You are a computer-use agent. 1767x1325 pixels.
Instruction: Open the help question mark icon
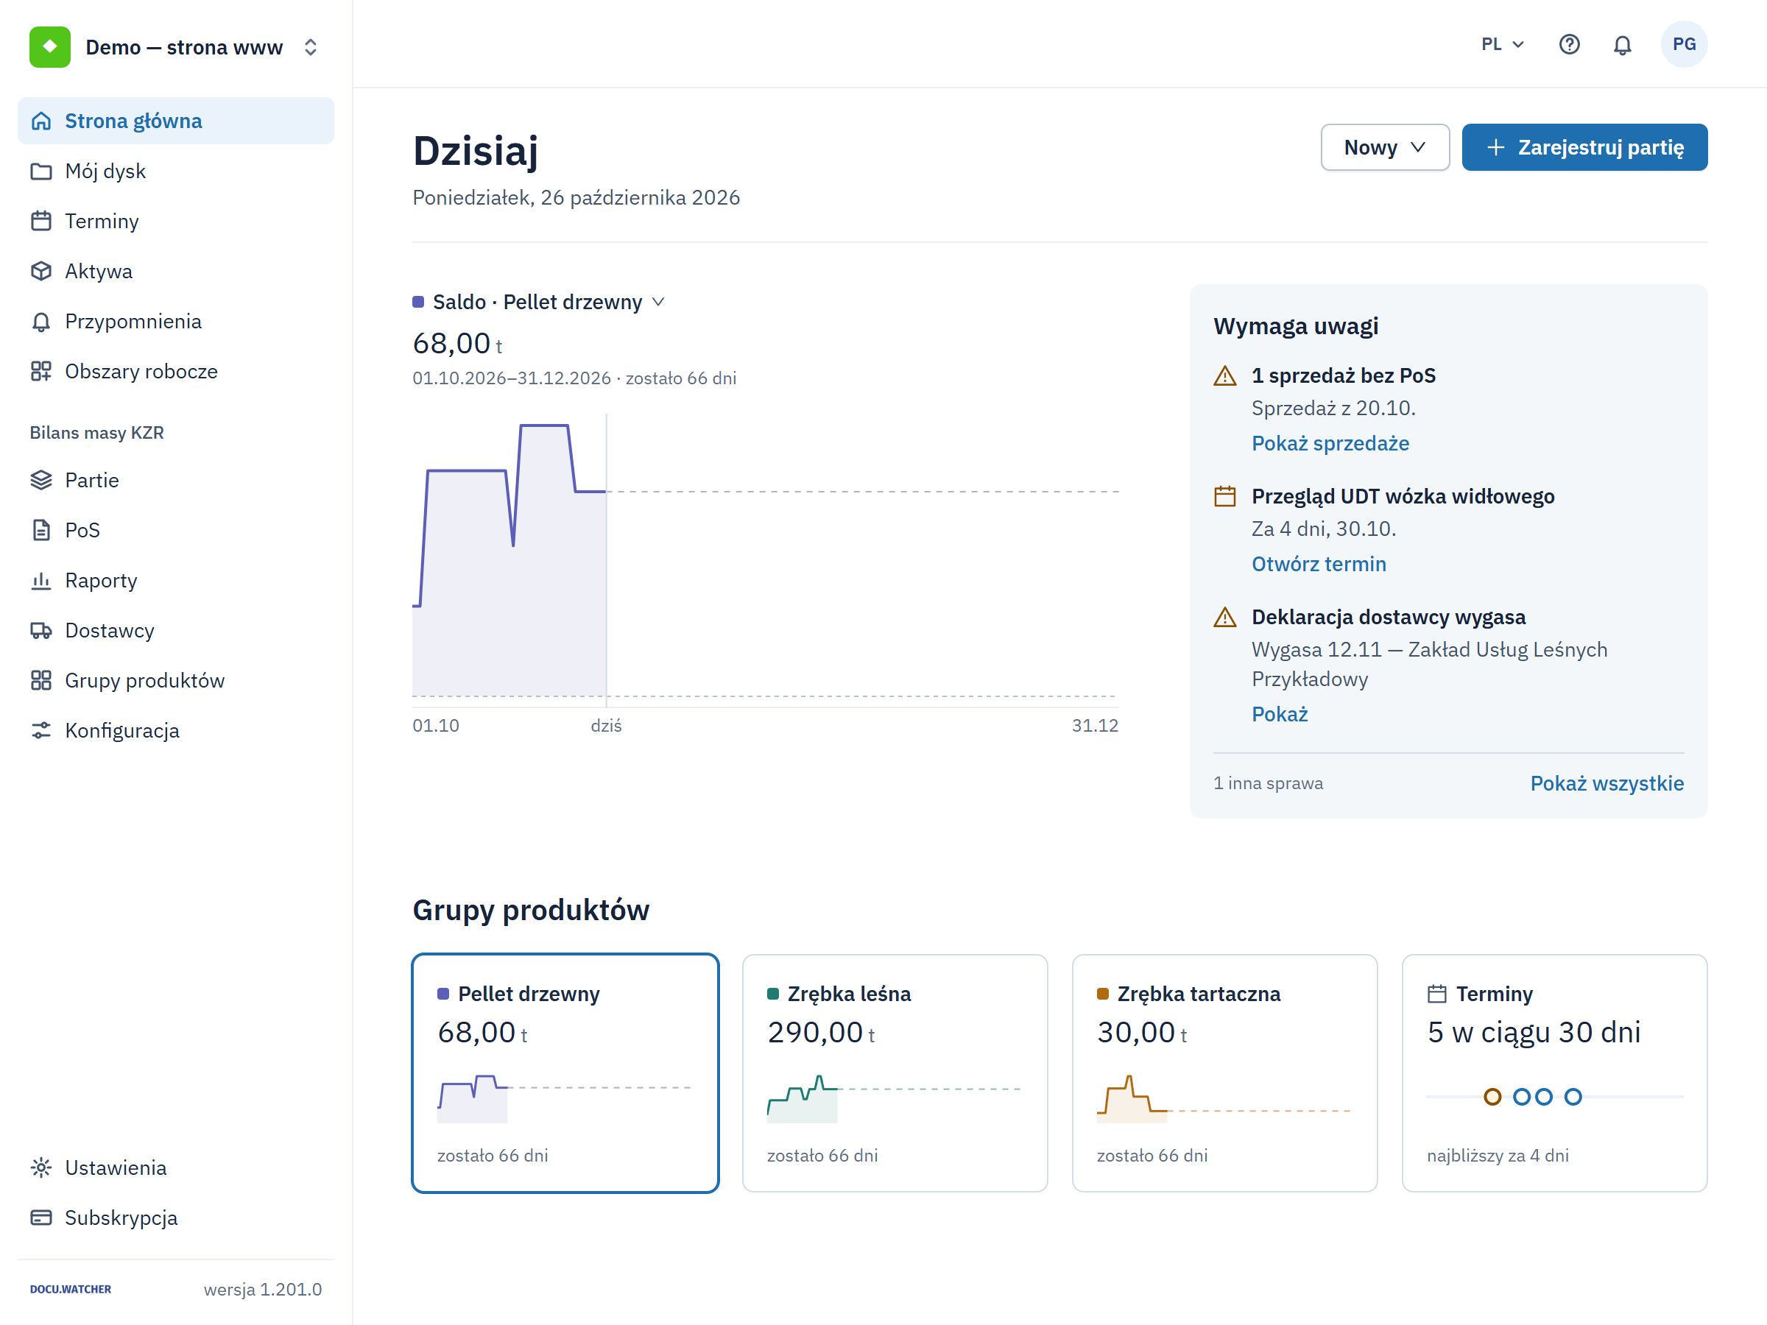tap(1569, 45)
